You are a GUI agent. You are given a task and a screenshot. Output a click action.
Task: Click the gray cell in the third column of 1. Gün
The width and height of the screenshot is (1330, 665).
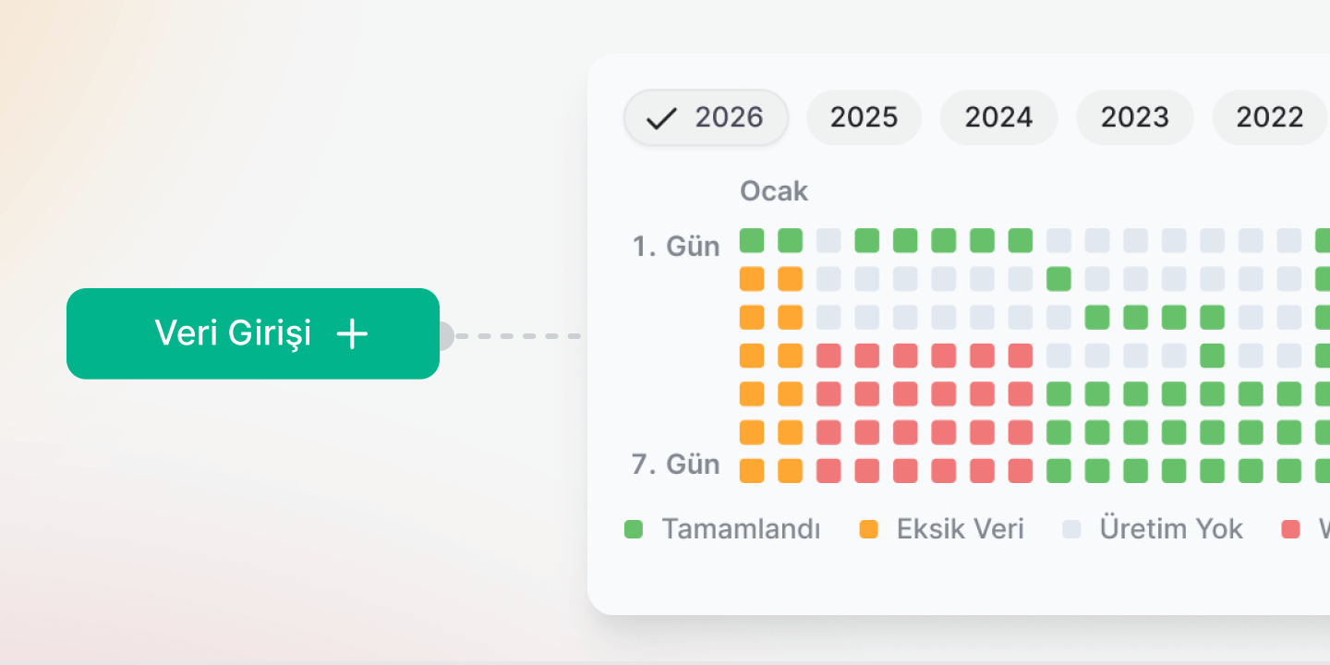(x=828, y=240)
